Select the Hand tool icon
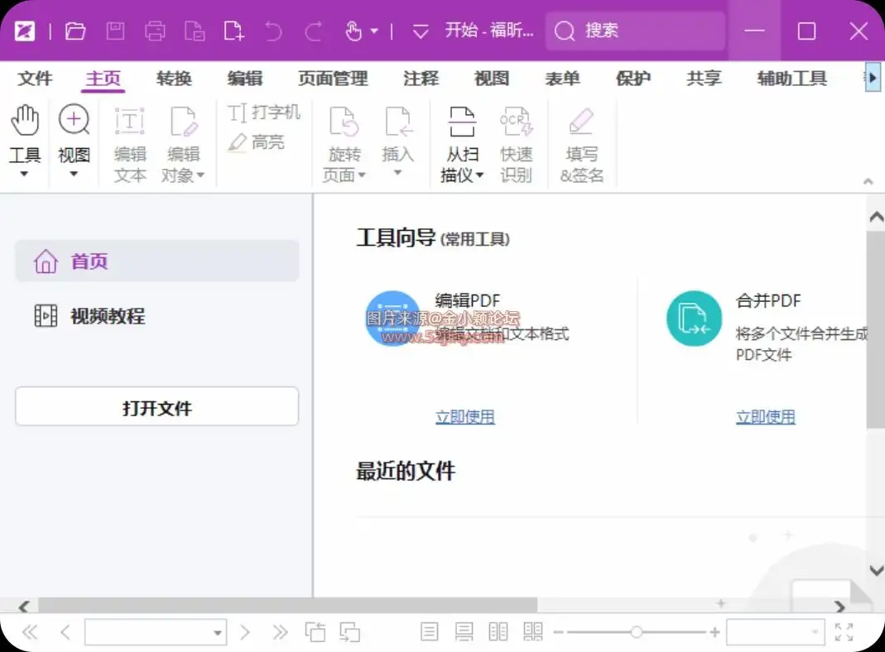The width and height of the screenshot is (885, 652). click(x=25, y=121)
